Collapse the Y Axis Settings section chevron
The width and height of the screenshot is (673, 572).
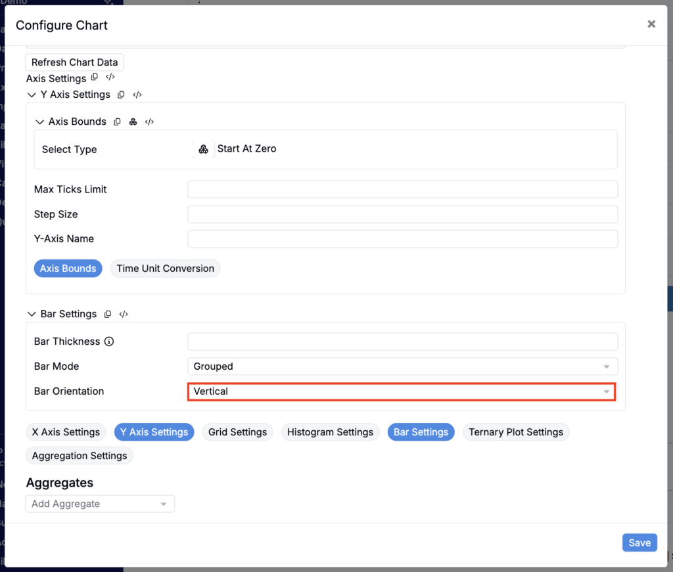tap(32, 95)
